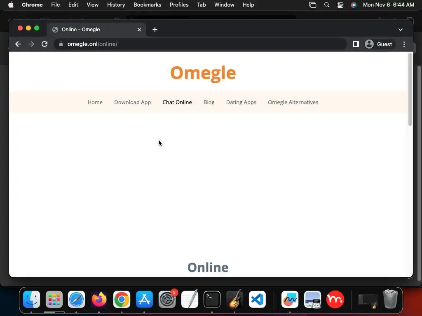This screenshot has width=422, height=316.
Task: Open the Apple menu
Action: point(11,5)
